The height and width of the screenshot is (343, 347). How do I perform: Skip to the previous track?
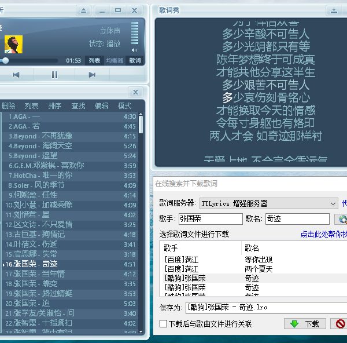pos(16,75)
